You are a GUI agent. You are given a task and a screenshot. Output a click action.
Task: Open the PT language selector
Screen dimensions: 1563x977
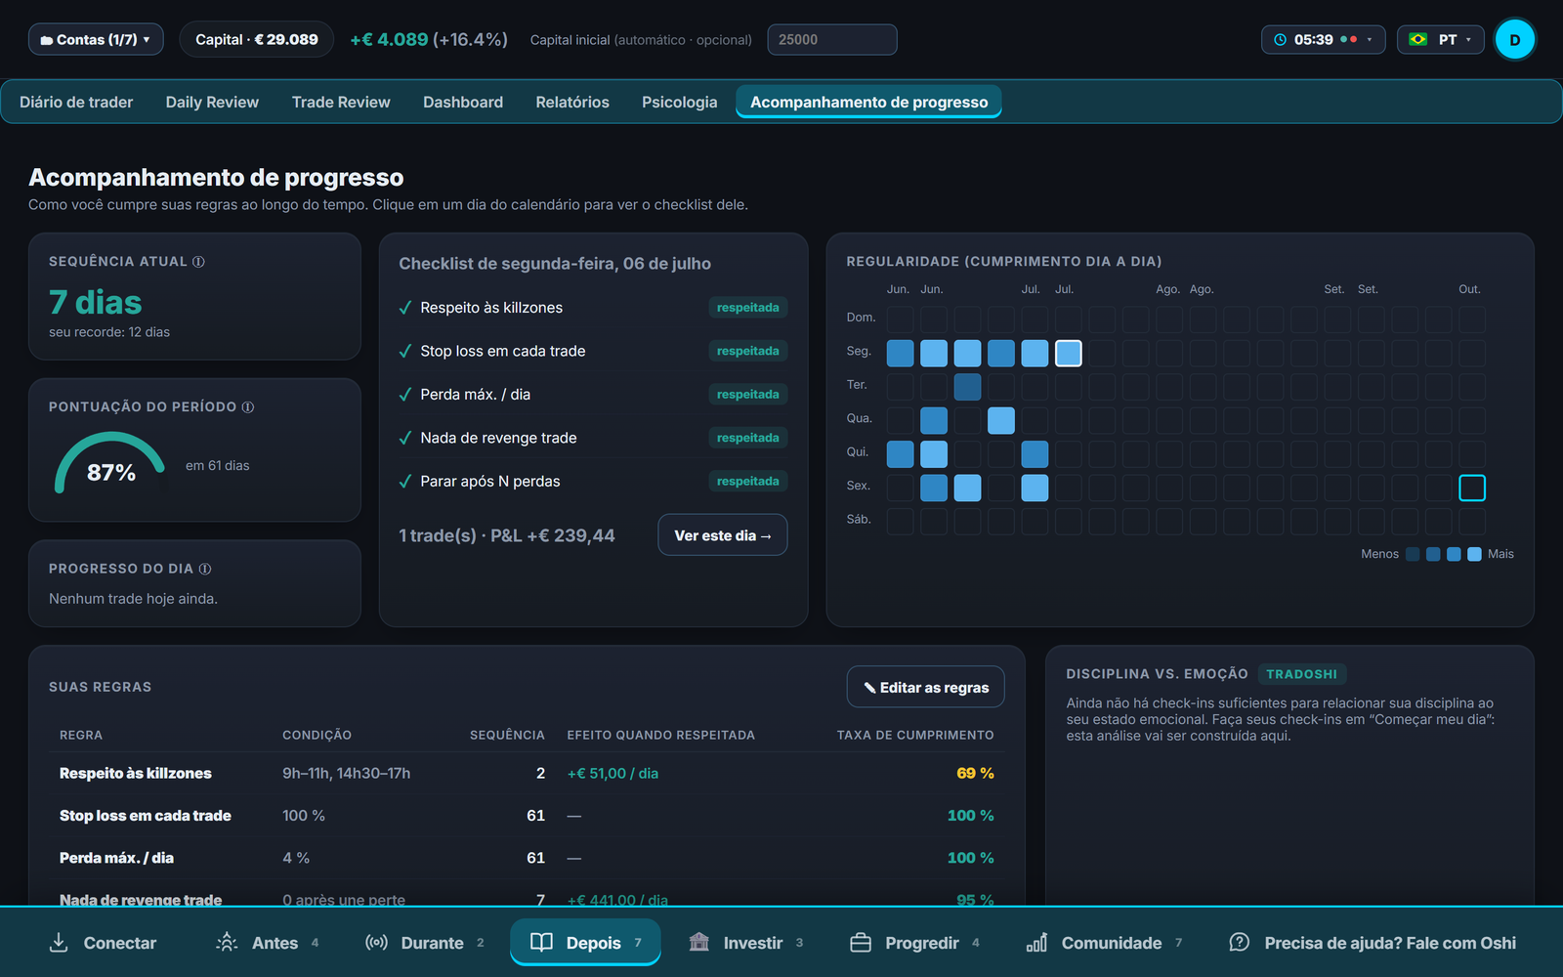coord(1441,40)
